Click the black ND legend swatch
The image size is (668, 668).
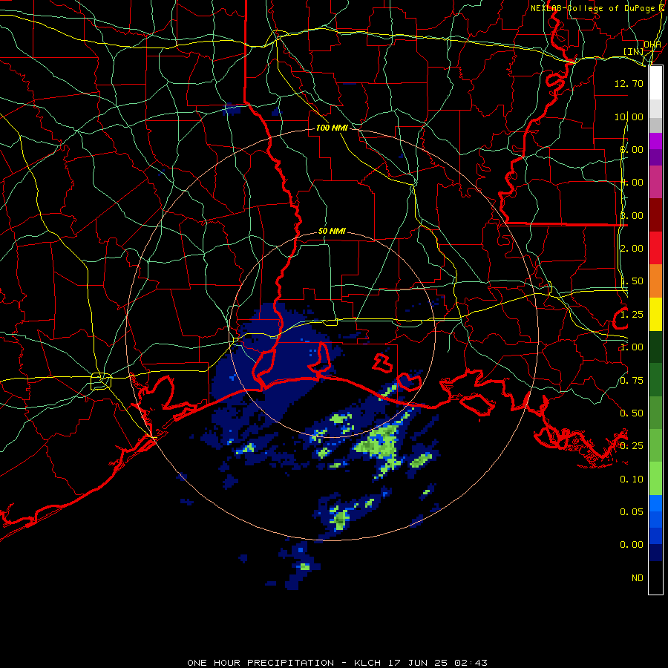pyautogui.click(x=655, y=577)
